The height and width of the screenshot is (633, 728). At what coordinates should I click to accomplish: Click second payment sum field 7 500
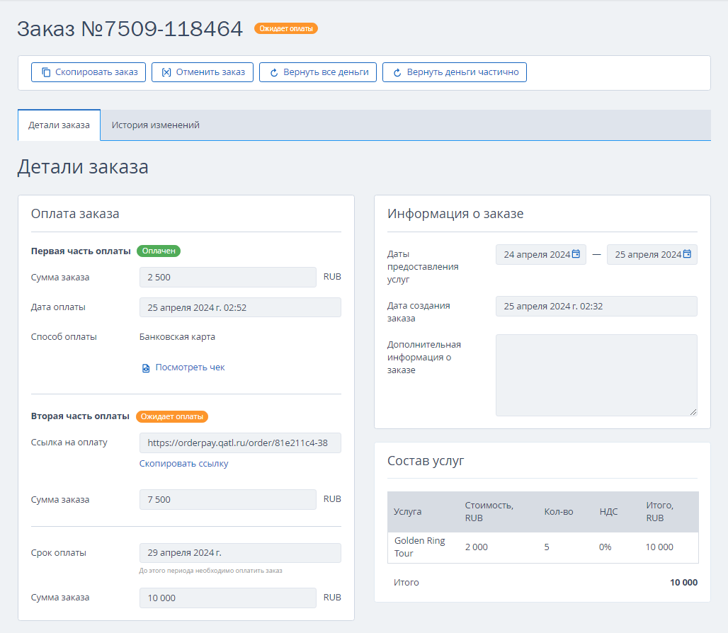[x=228, y=499]
